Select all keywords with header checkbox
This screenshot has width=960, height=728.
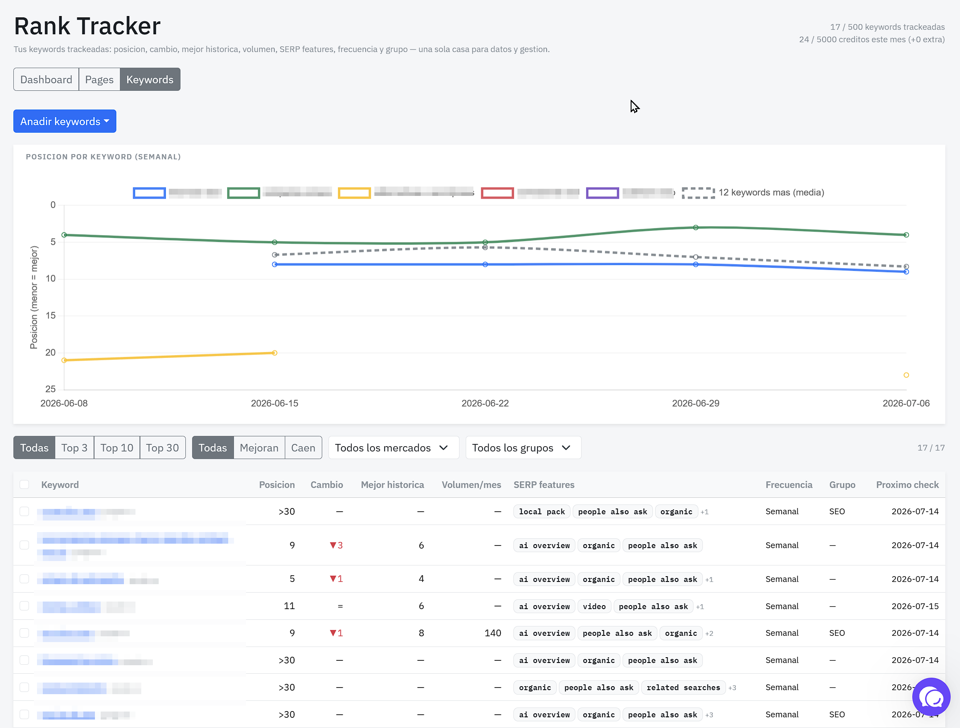(25, 484)
